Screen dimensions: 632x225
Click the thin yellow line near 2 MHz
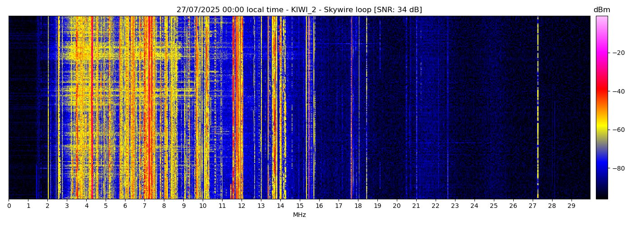[x=48, y=108]
